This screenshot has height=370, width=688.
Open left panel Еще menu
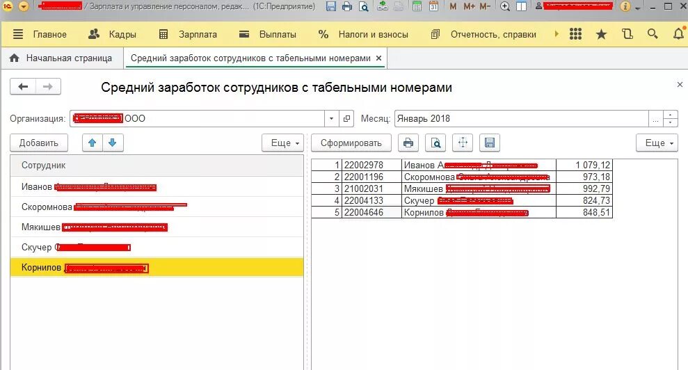click(x=282, y=143)
